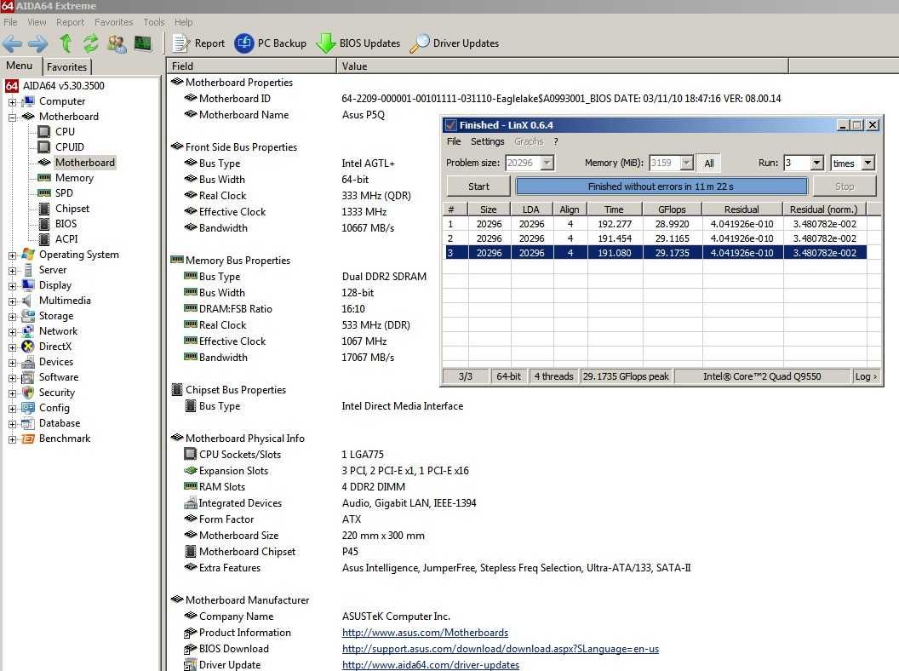Expand the Computer tree node
This screenshot has height=671, width=899.
13,101
